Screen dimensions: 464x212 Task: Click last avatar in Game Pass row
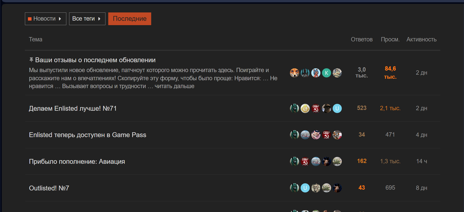(337, 135)
